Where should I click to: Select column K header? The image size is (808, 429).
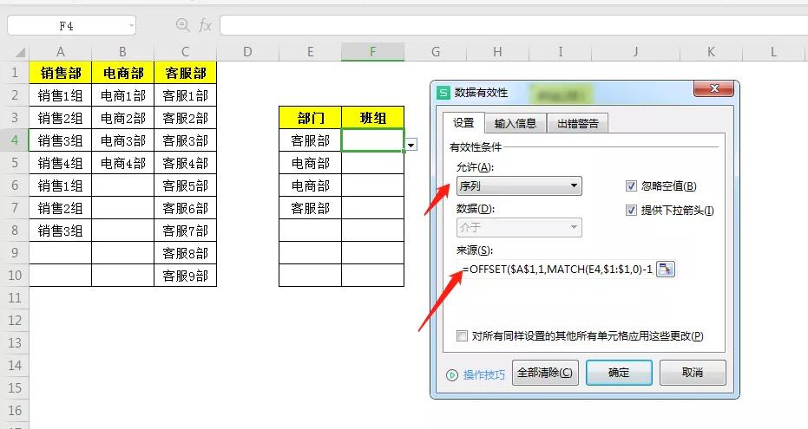pyautogui.click(x=711, y=52)
